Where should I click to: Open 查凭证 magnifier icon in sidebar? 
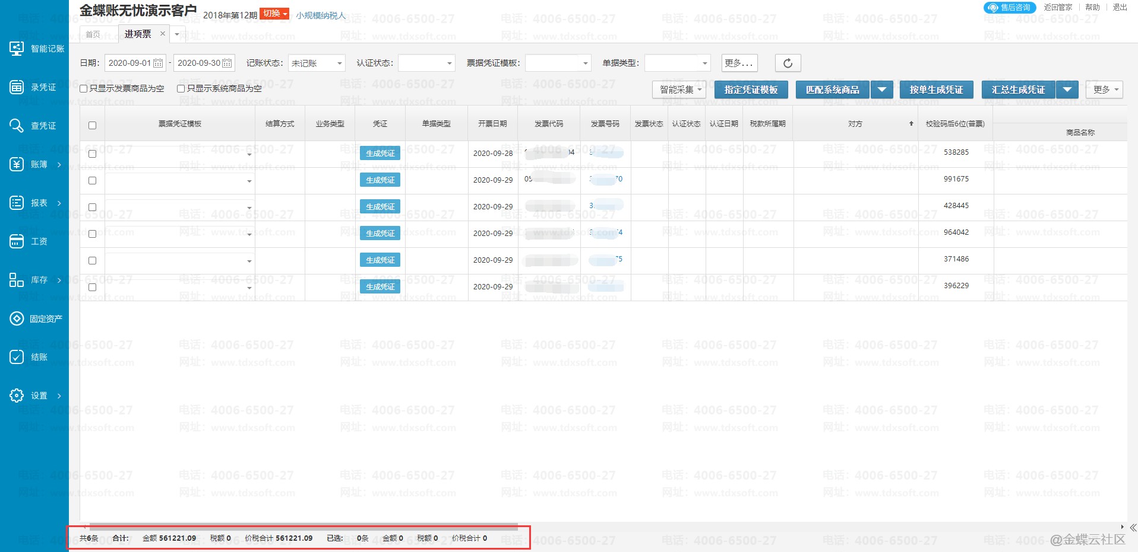click(x=17, y=126)
